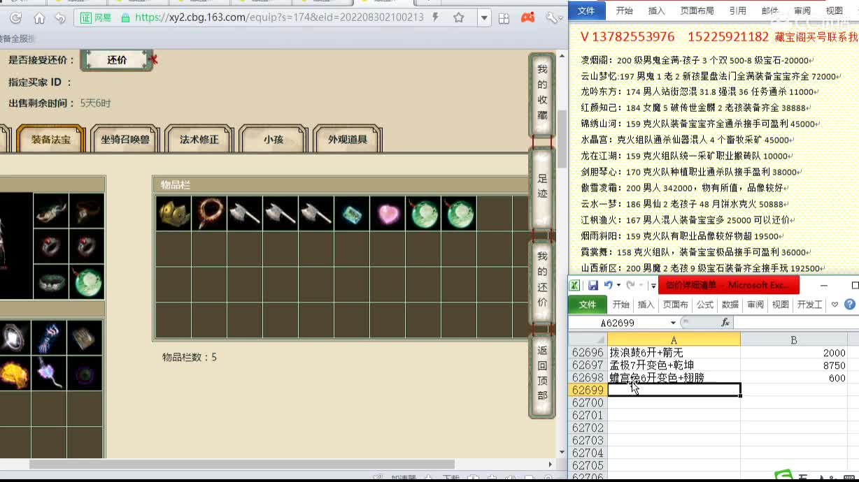
Task: Open the 插入 tab in Word window
Action: coord(656,10)
